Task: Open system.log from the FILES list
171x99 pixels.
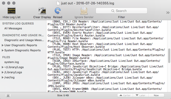Action: (x=12, y=62)
